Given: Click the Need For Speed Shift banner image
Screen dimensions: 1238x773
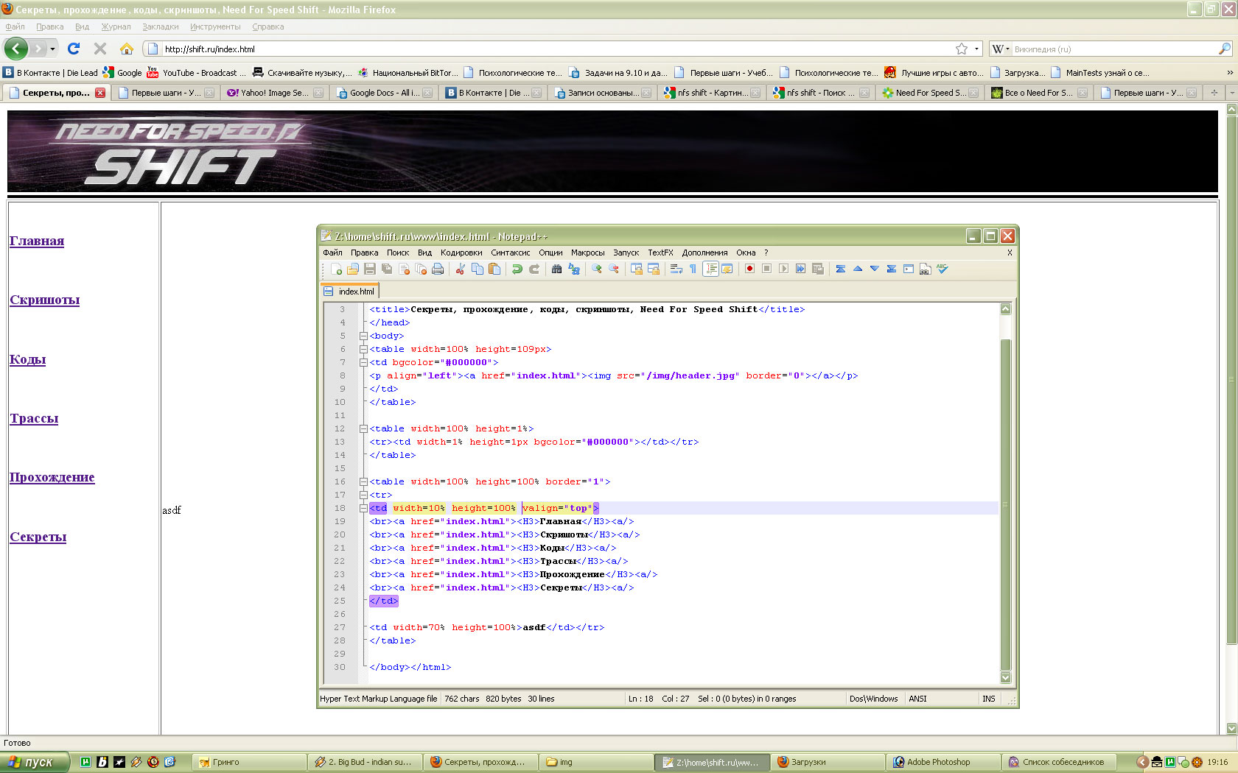Looking at the screenshot, I should tap(612, 152).
